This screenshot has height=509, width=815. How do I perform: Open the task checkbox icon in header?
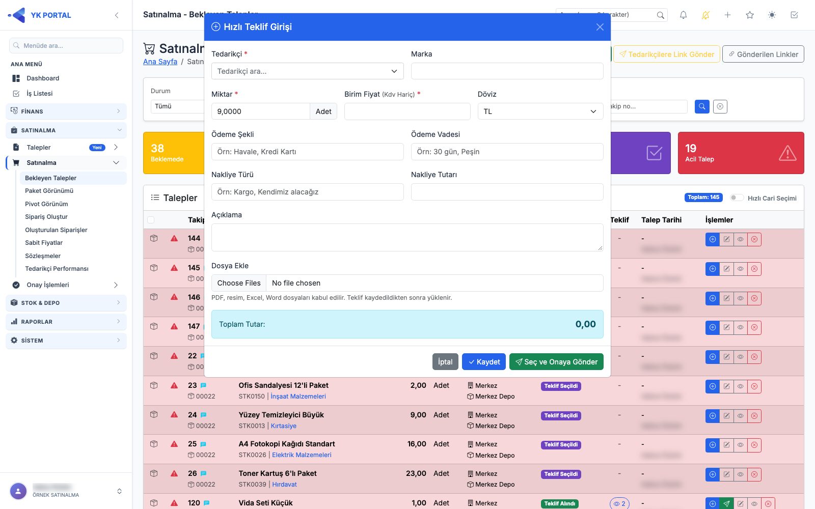point(794,15)
